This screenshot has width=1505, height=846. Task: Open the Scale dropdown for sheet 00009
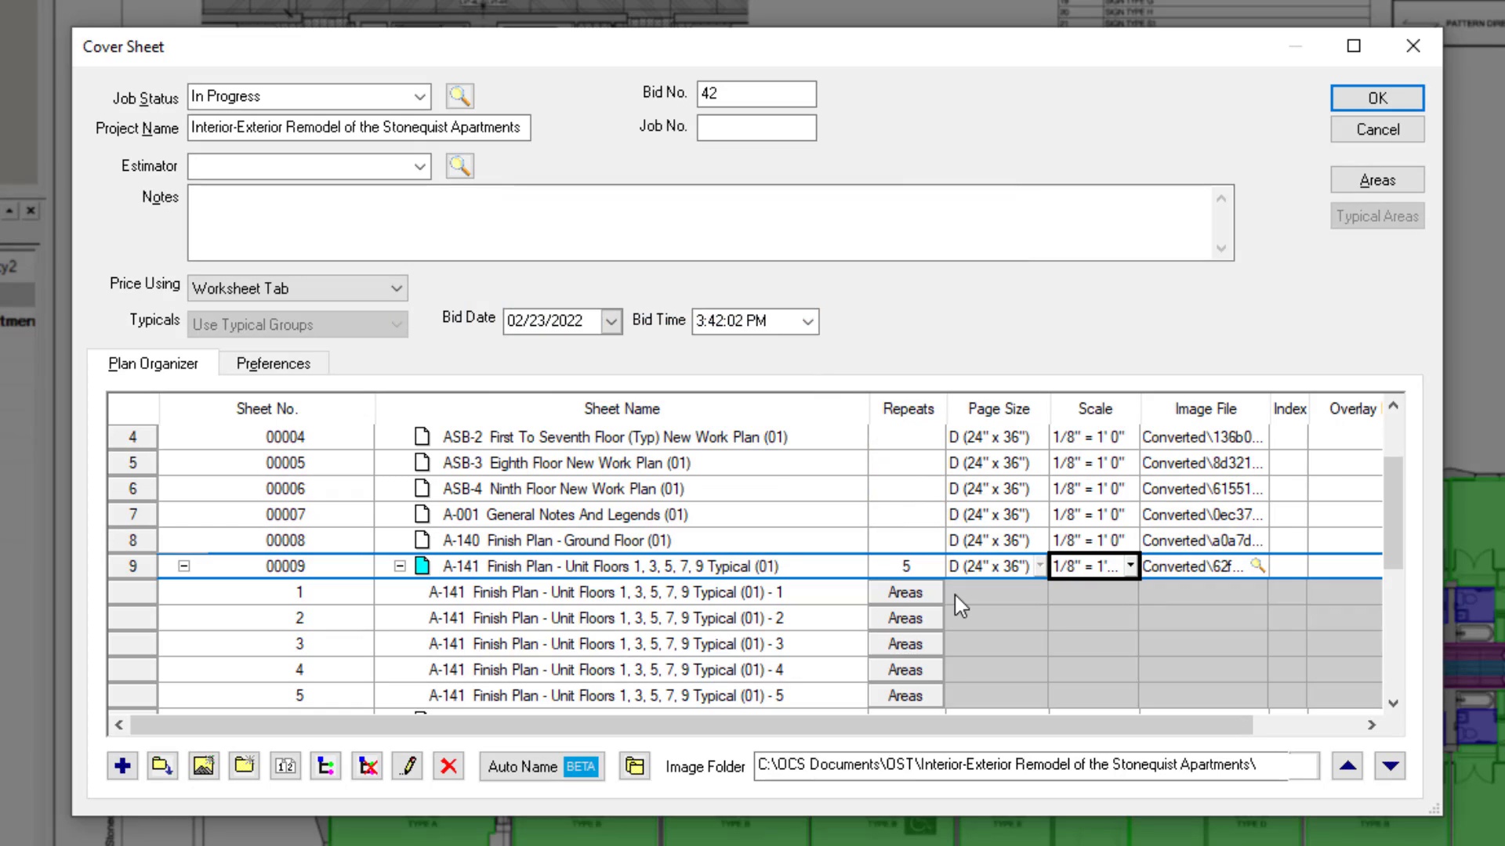pyautogui.click(x=1130, y=566)
